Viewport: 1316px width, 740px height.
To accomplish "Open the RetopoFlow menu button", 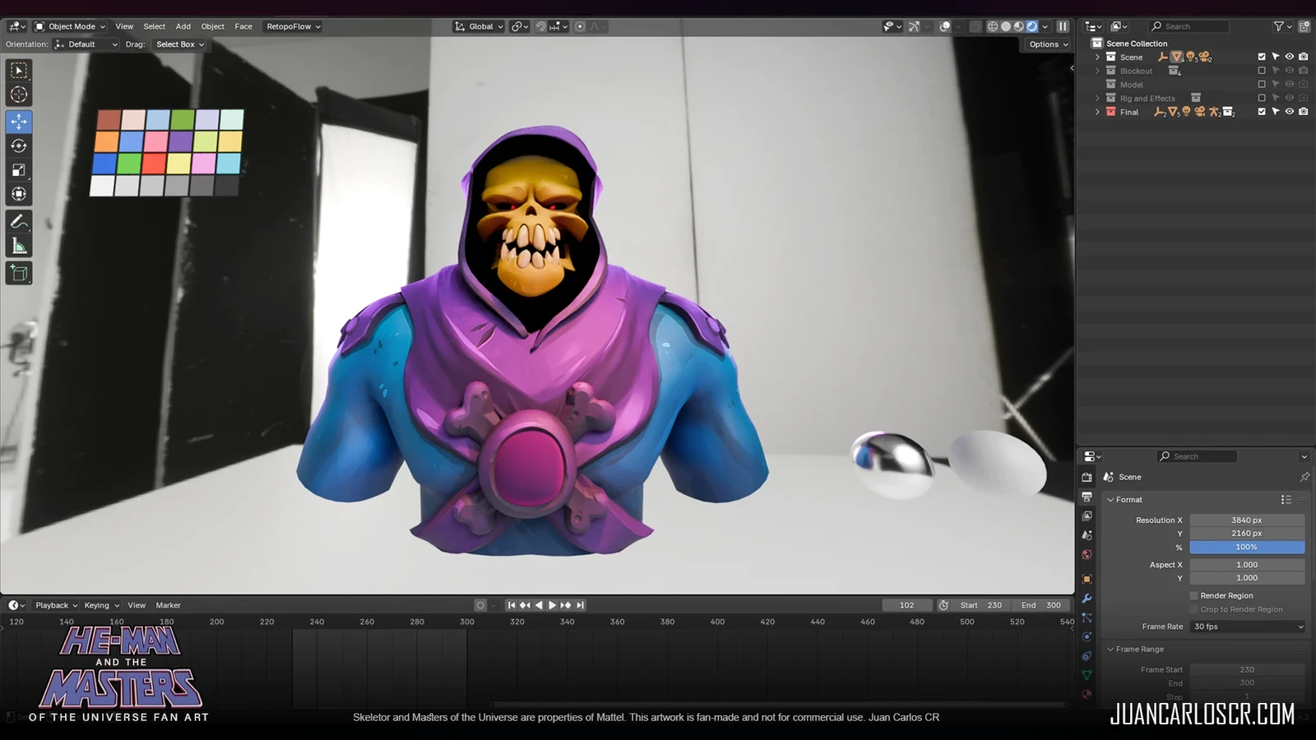I will pyautogui.click(x=293, y=26).
